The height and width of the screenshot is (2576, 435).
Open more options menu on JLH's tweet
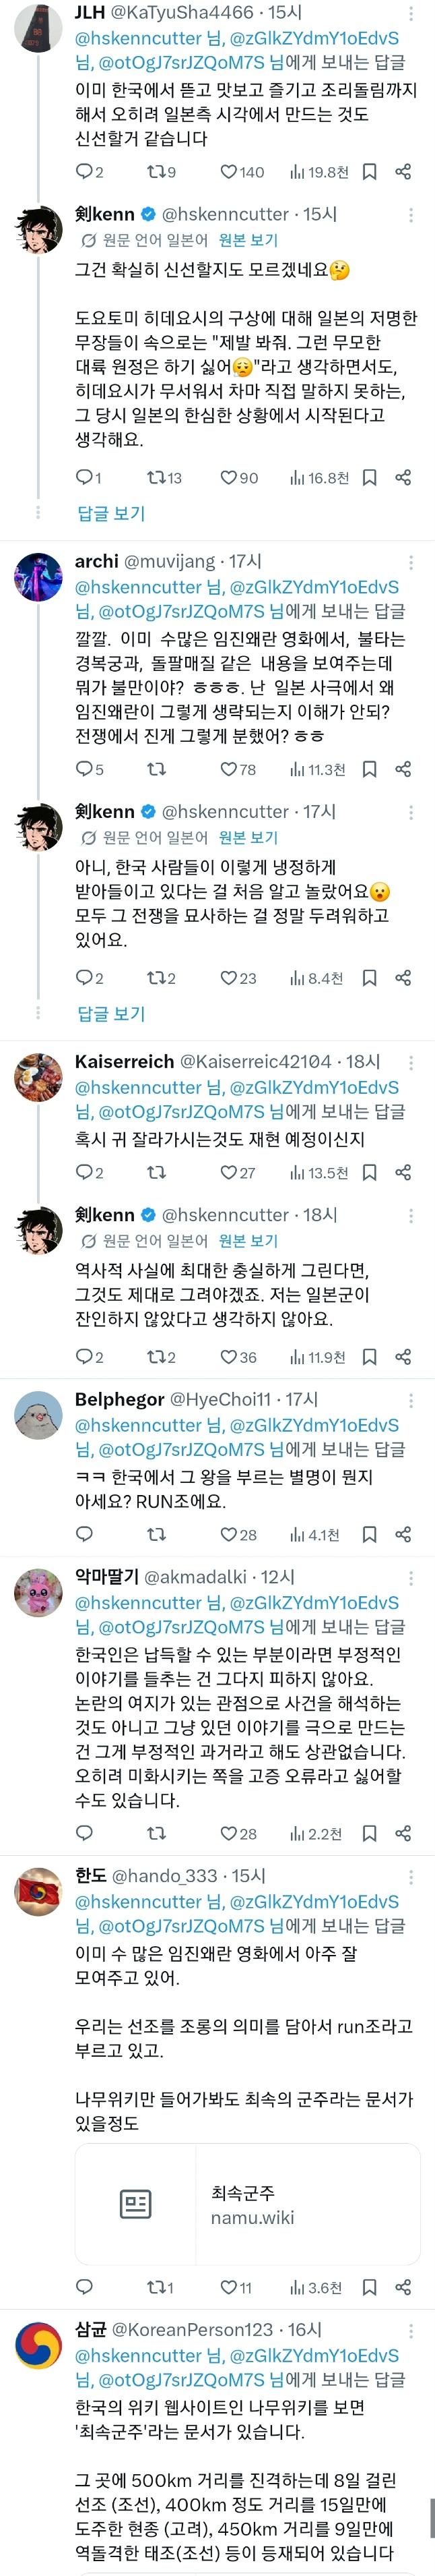411,14
